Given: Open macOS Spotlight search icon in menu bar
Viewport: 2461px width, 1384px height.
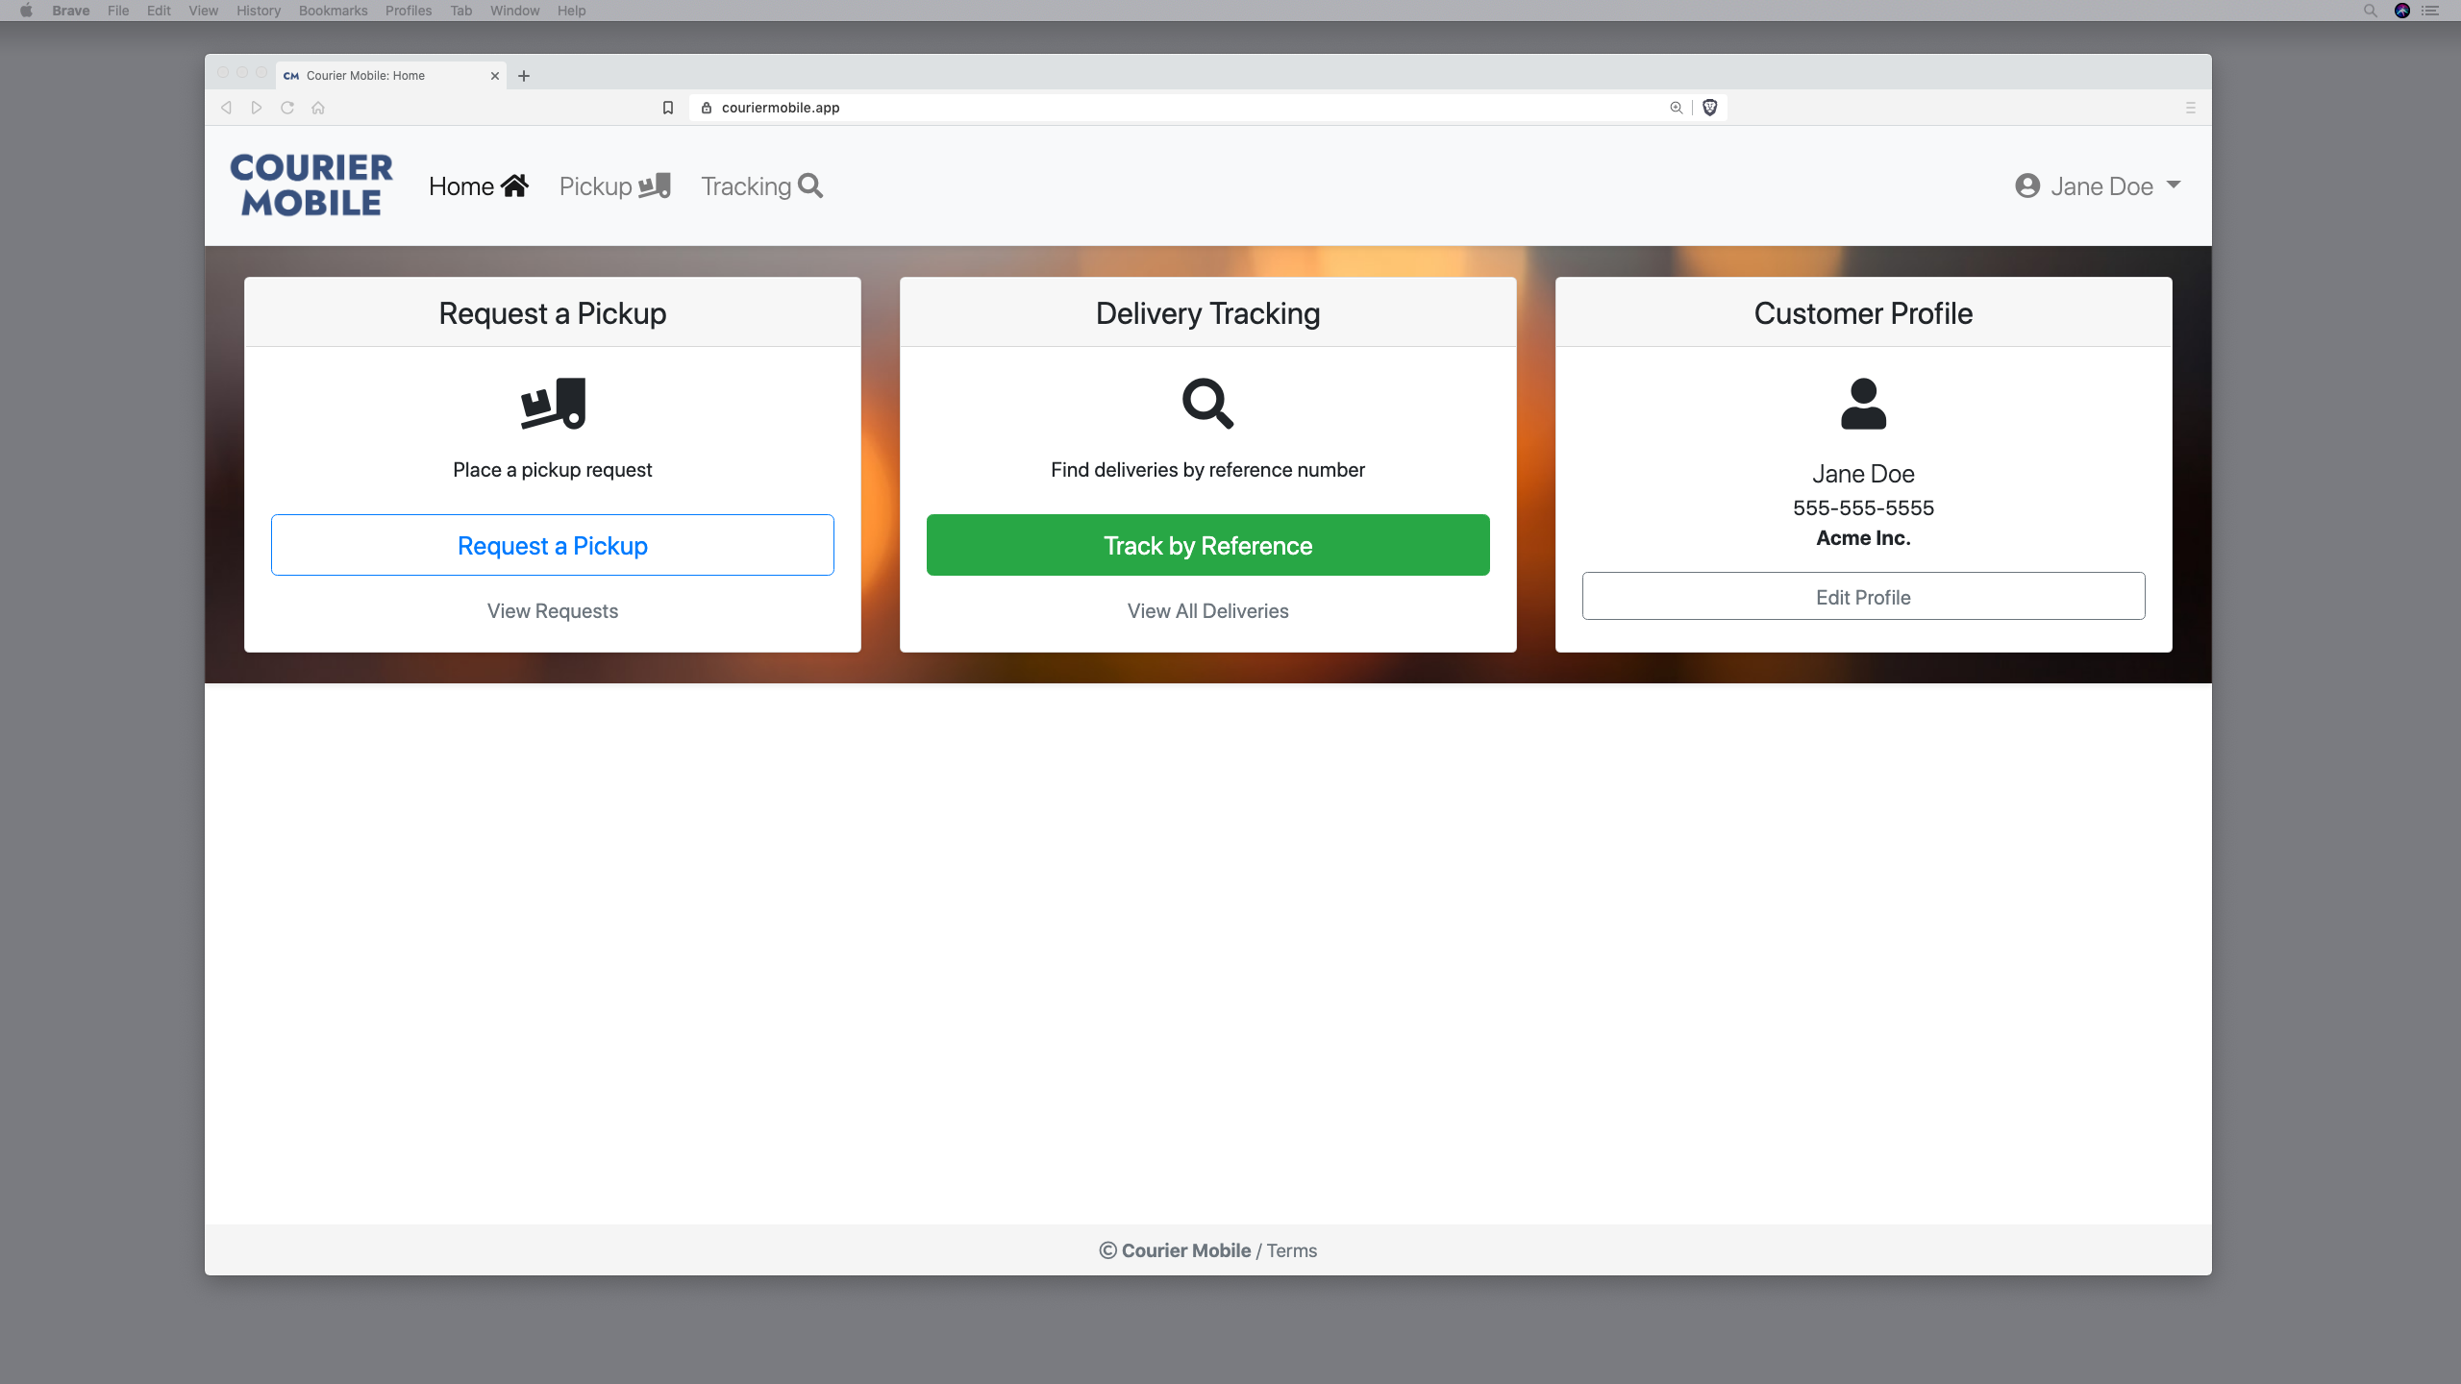Looking at the screenshot, I should [x=2369, y=11].
